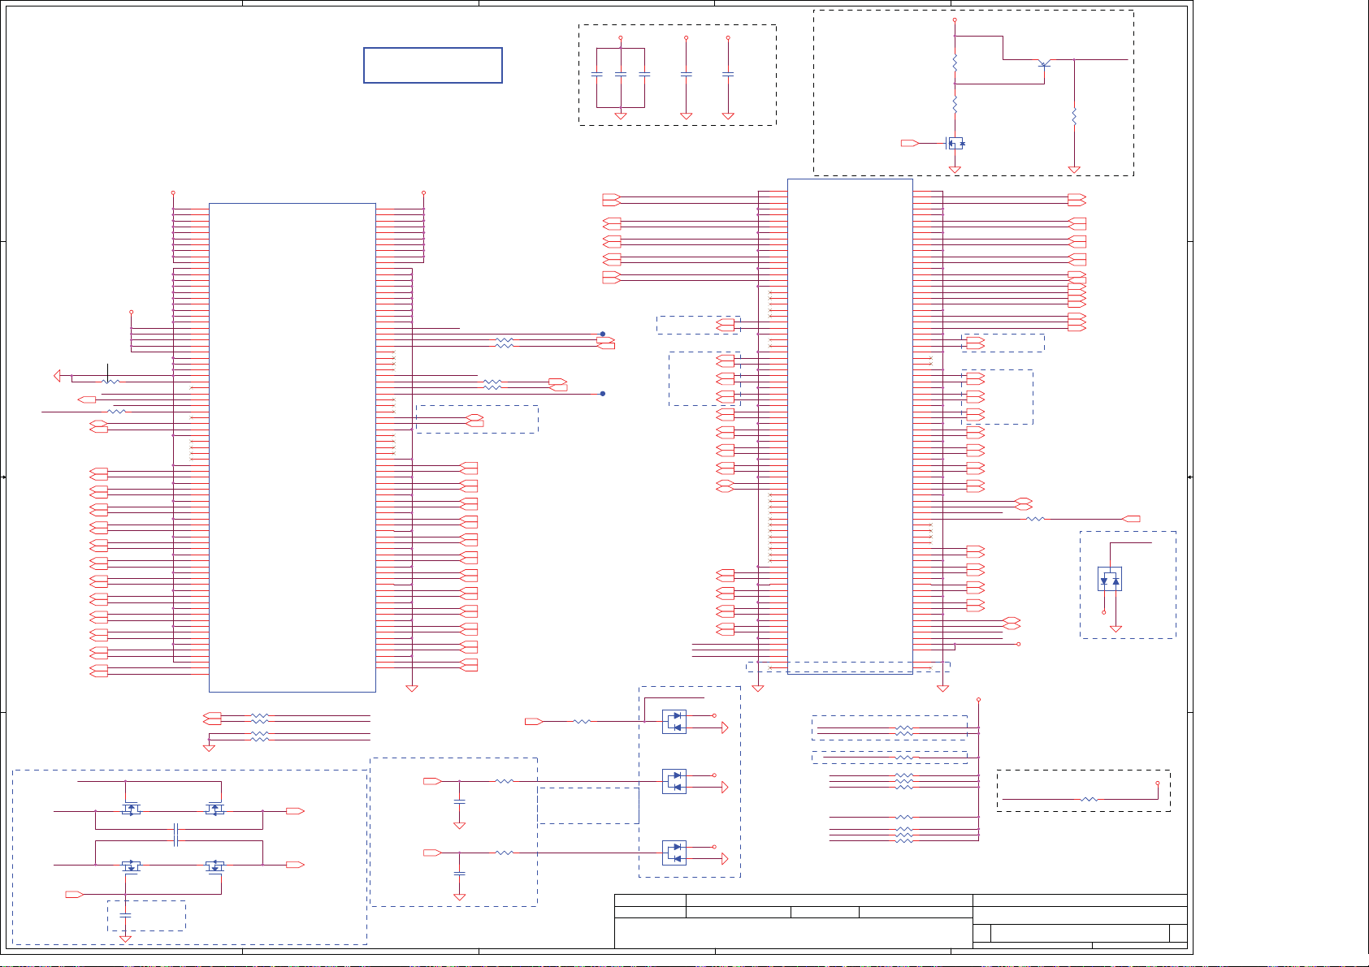
Task: Select lower RC filter capacitor in bottom-center block
Action: 459,873
